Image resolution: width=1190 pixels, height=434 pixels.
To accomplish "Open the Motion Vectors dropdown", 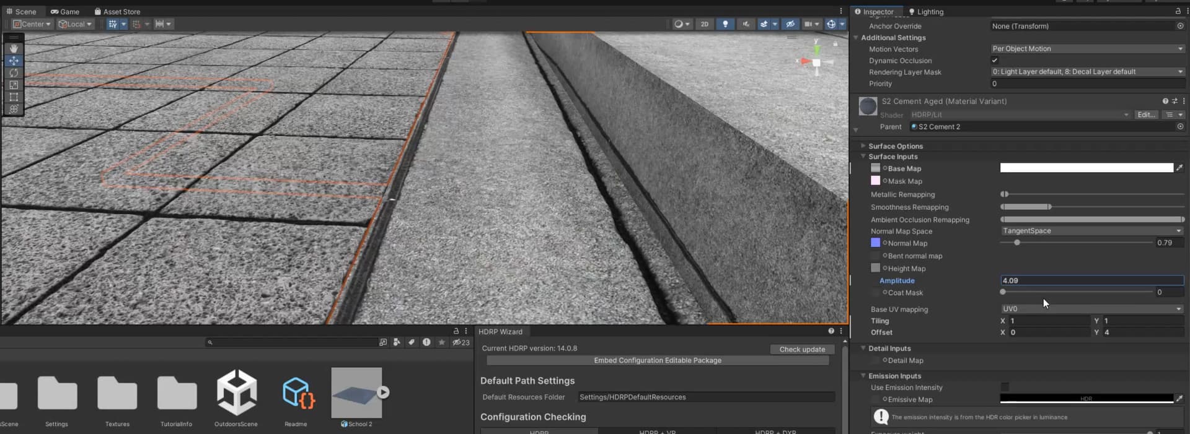I will (1087, 49).
